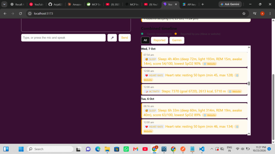Image resolution: width=275 pixels, height=154 pixels.
Task: Click the Send button
Action: 125,38
